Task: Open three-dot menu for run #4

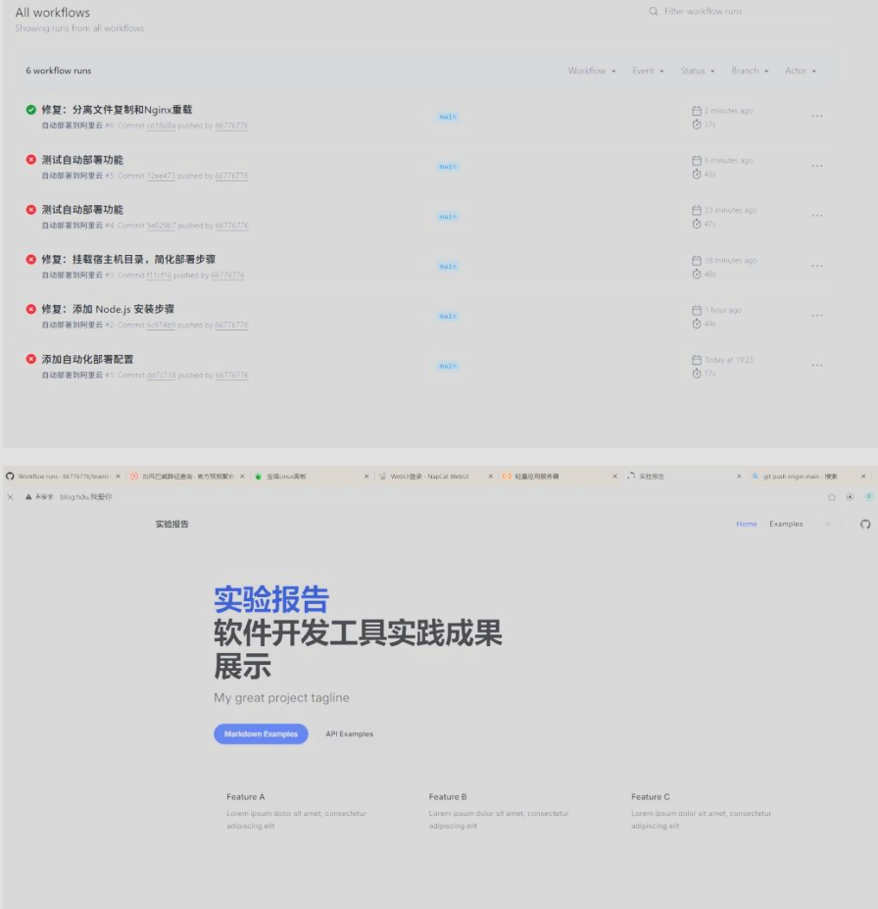Action: (x=817, y=217)
